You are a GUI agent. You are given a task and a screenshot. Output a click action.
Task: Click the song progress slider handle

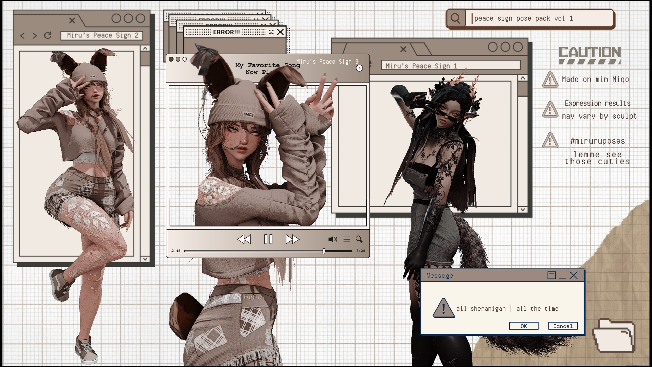coord(324,251)
